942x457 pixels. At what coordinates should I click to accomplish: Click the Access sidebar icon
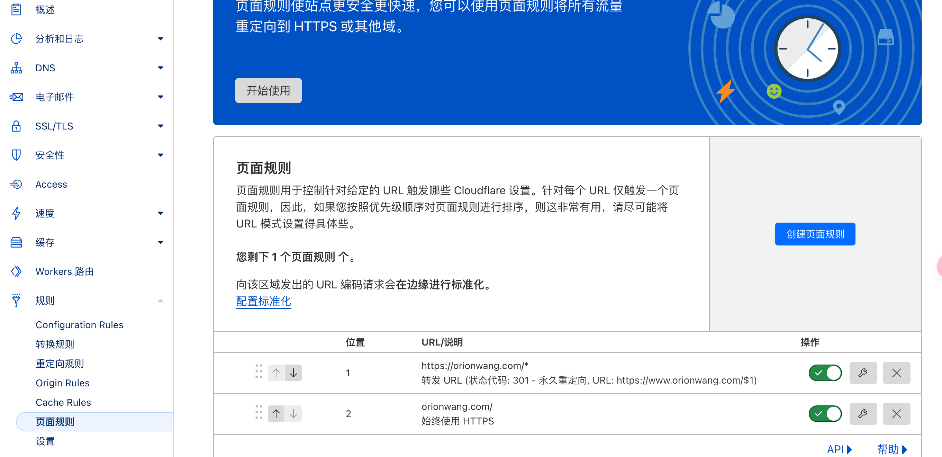[x=16, y=184]
